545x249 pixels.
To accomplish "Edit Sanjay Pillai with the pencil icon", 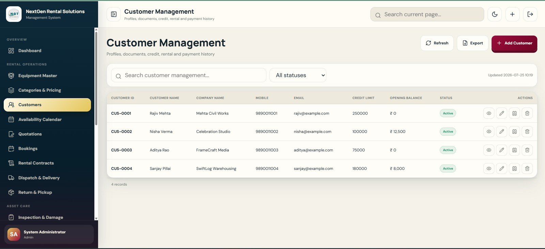I will tap(502, 168).
